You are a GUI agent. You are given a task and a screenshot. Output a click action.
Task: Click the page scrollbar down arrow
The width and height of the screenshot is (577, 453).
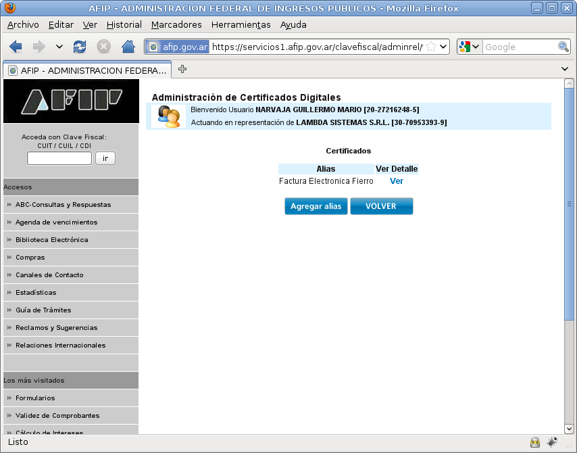569,429
